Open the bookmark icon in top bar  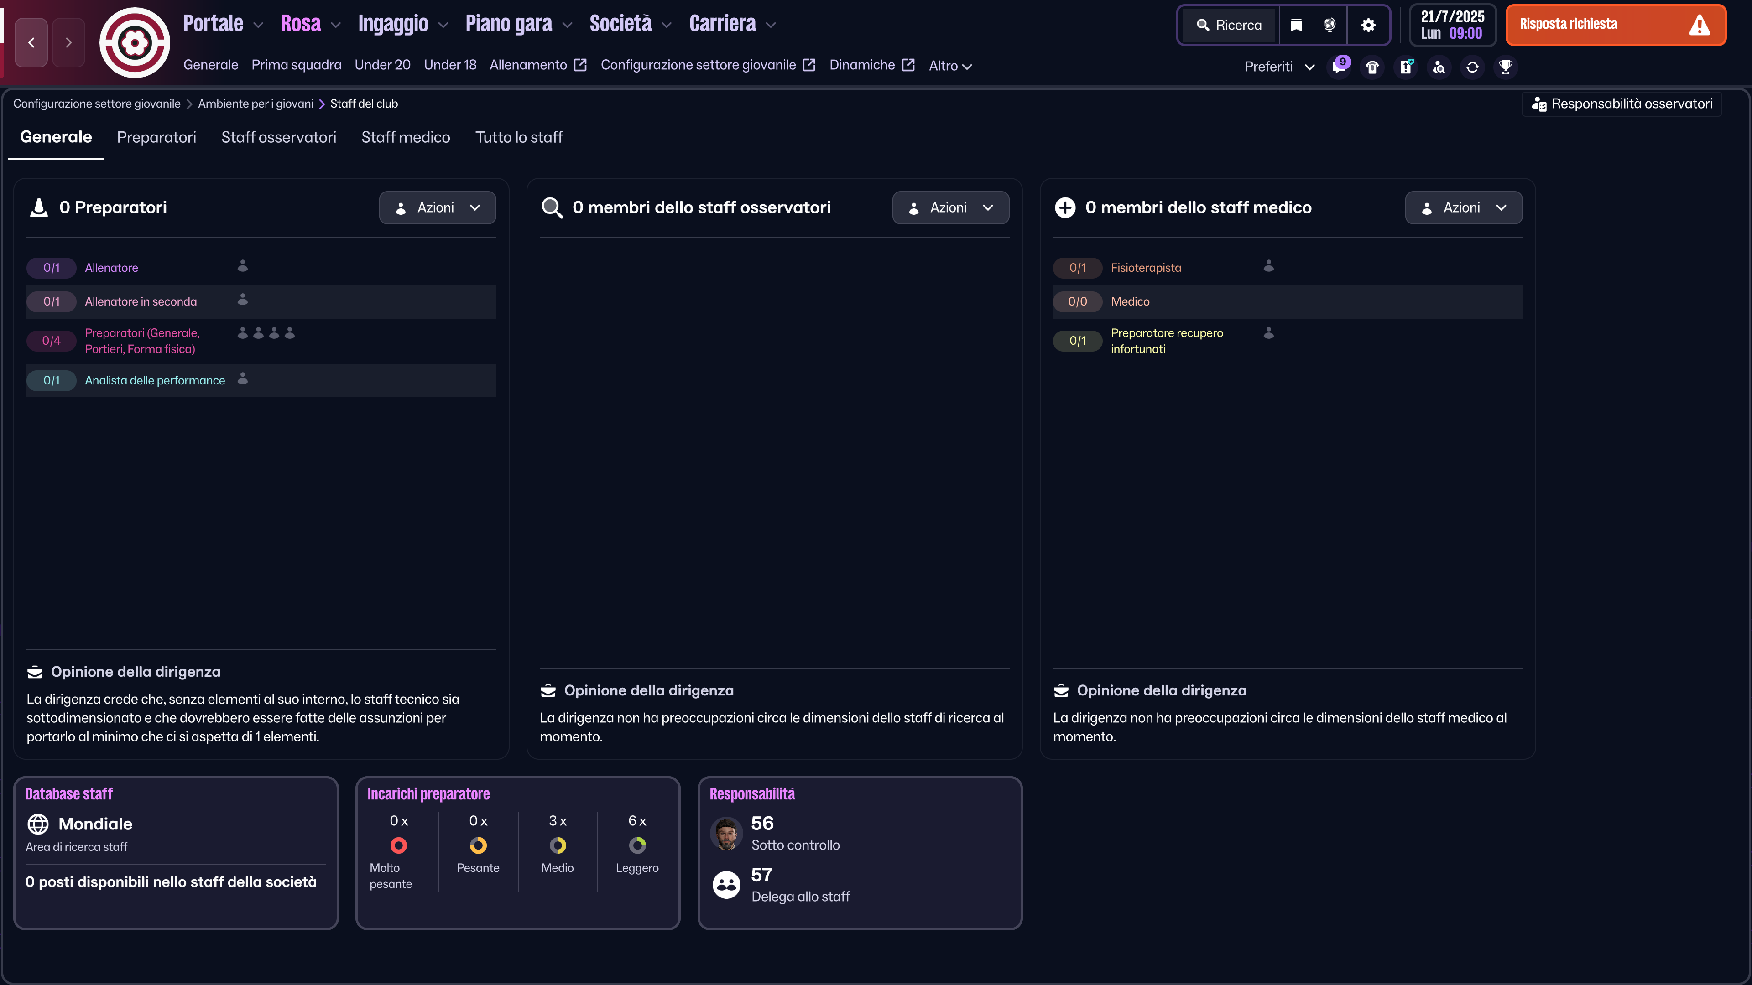point(1296,25)
